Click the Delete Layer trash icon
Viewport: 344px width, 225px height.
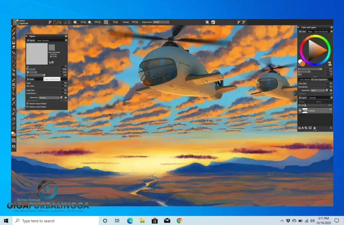[331, 128]
